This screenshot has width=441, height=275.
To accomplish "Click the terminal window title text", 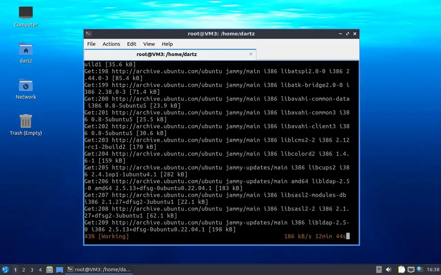I will tap(221, 34).
